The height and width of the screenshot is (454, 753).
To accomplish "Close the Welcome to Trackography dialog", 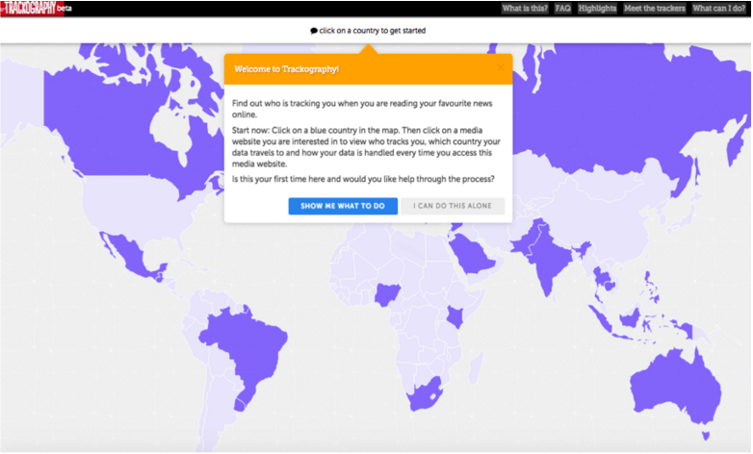I will [501, 67].
